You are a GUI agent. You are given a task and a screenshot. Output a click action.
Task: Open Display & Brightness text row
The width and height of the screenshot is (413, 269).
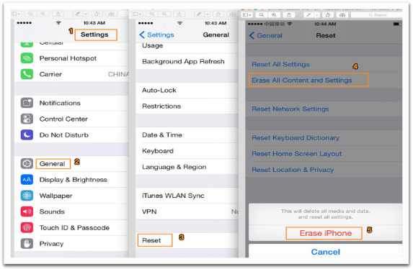point(74,180)
